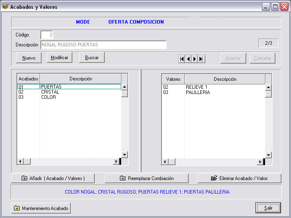Jump to the last record

[x=201, y=59]
